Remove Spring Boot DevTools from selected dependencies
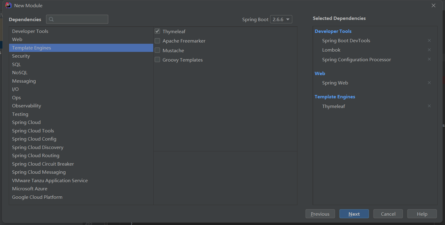Viewport: 445px width, 225px height. click(429, 40)
